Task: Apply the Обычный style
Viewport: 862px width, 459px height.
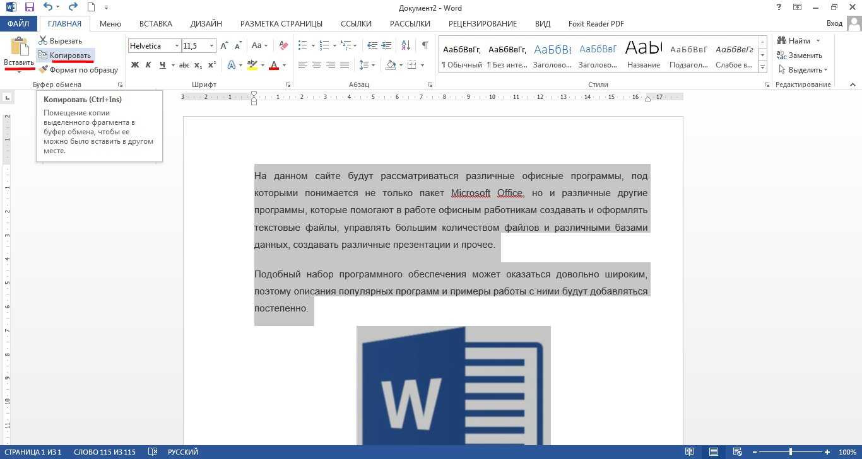Action: click(461, 55)
